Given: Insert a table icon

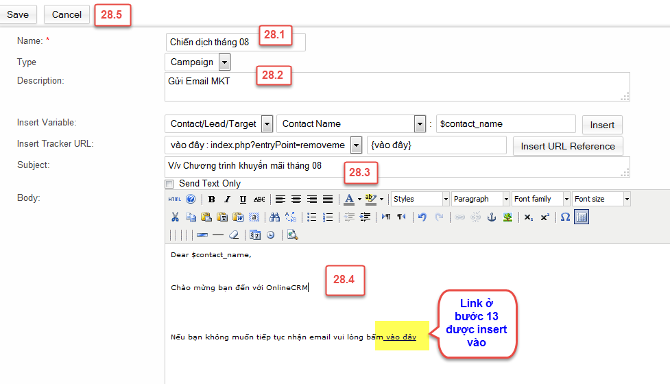Looking at the screenshot, I should (582, 217).
